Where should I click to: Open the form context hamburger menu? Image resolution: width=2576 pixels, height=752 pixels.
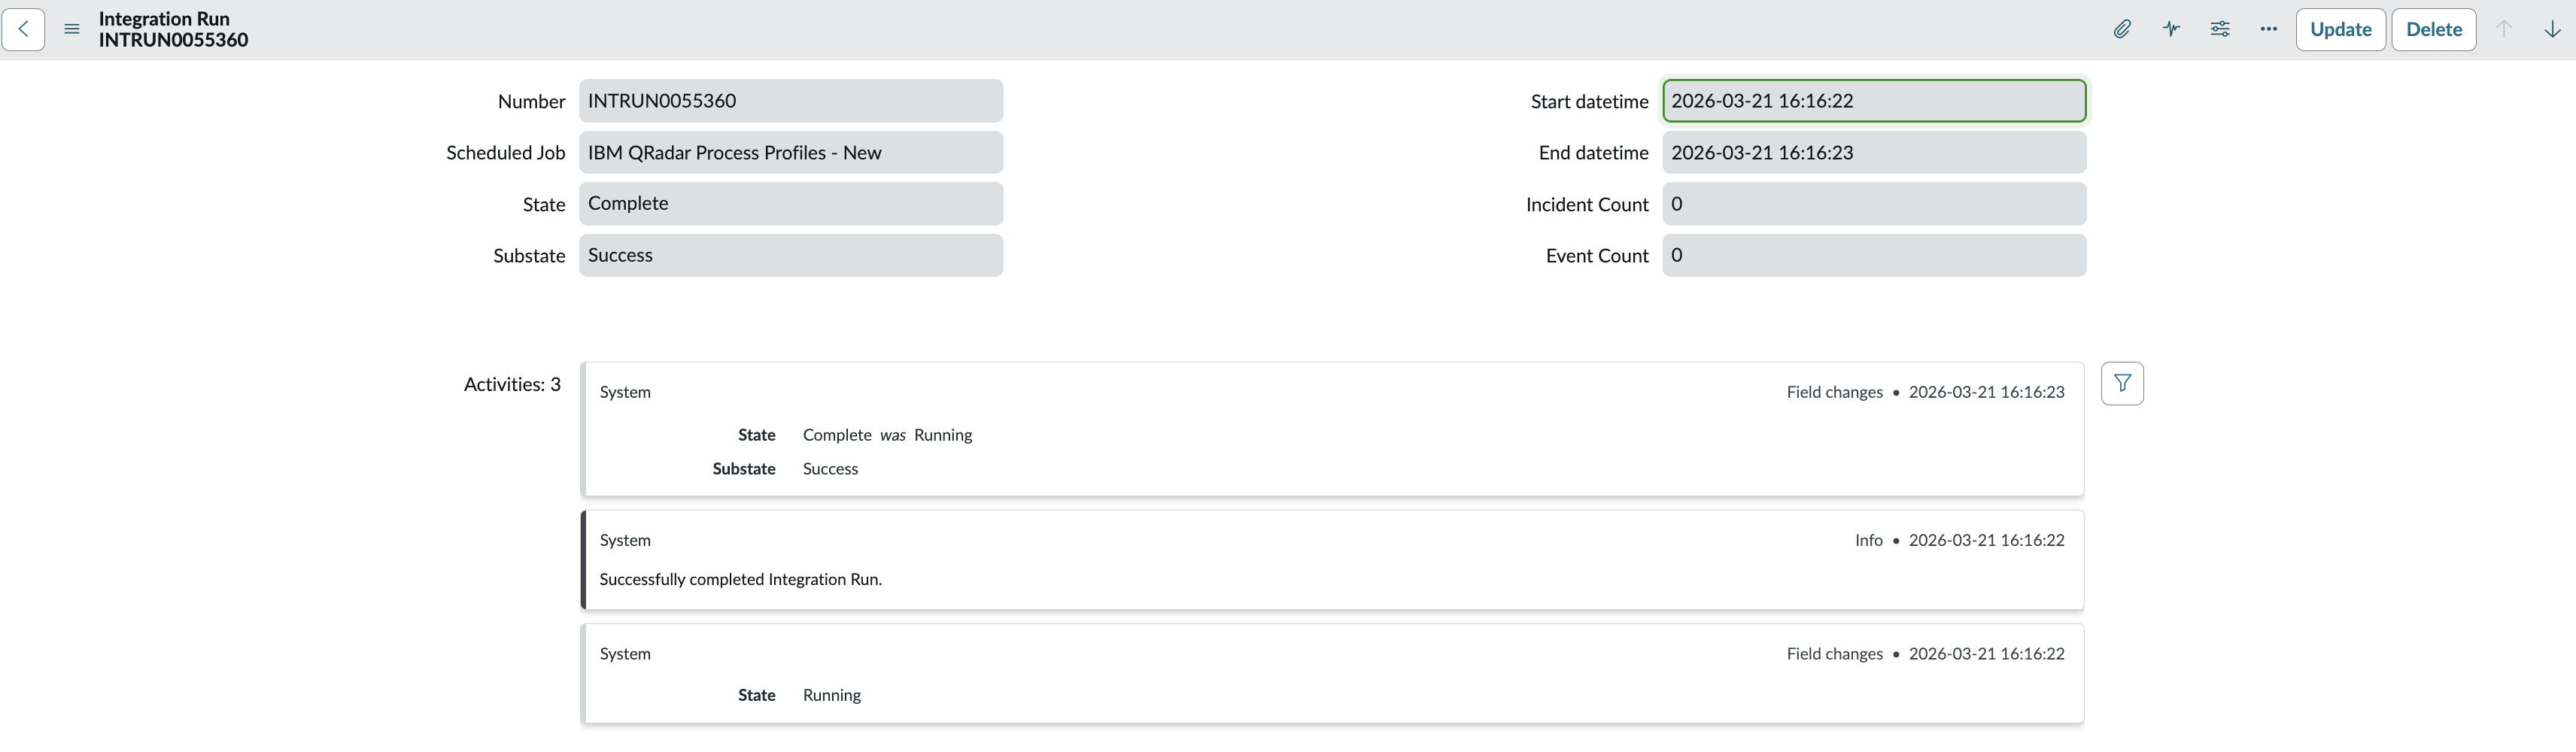tap(72, 29)
